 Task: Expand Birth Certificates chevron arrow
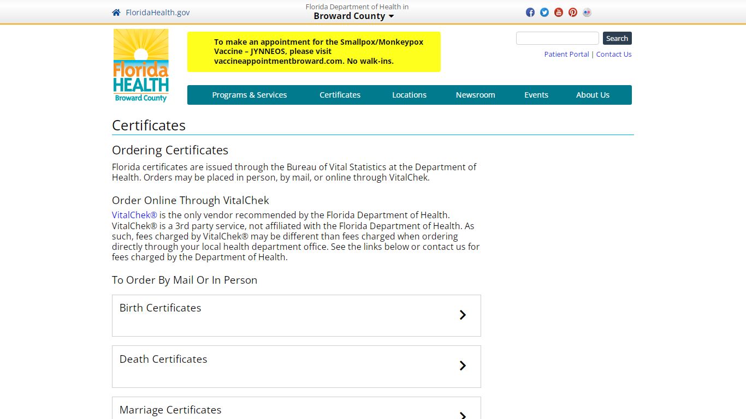pyautogui.click(x=463, y=315)
